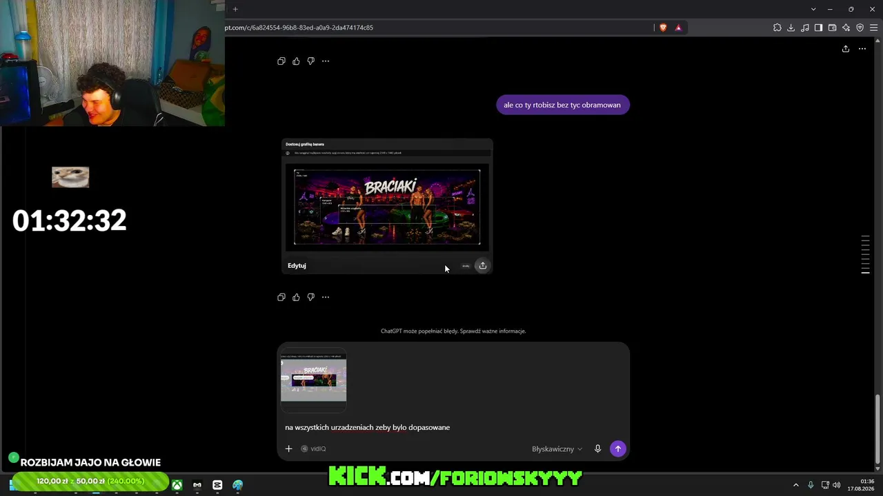Click the vidIQ button in the composer
This screenshot has height=496, width=883.
click(x=314, y=449)
